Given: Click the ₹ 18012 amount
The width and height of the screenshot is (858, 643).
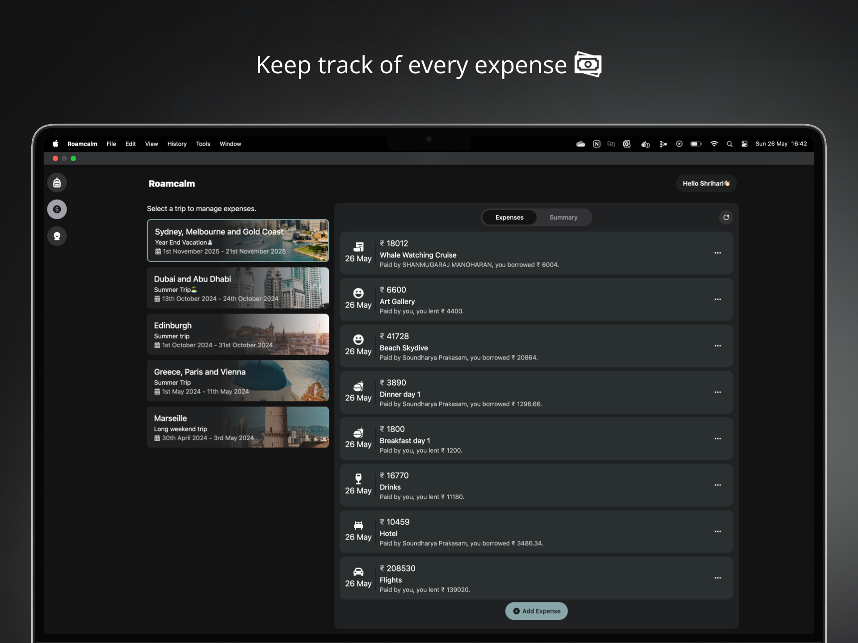Looking at the screenshot, I should [x=394, y=243].
